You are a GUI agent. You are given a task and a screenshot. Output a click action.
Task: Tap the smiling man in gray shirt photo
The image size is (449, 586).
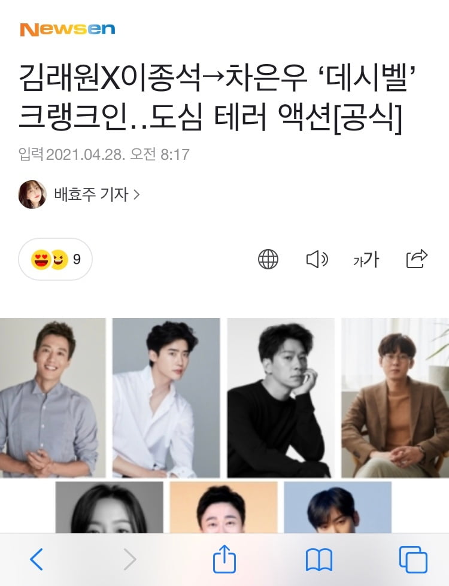tap(53, 397)
